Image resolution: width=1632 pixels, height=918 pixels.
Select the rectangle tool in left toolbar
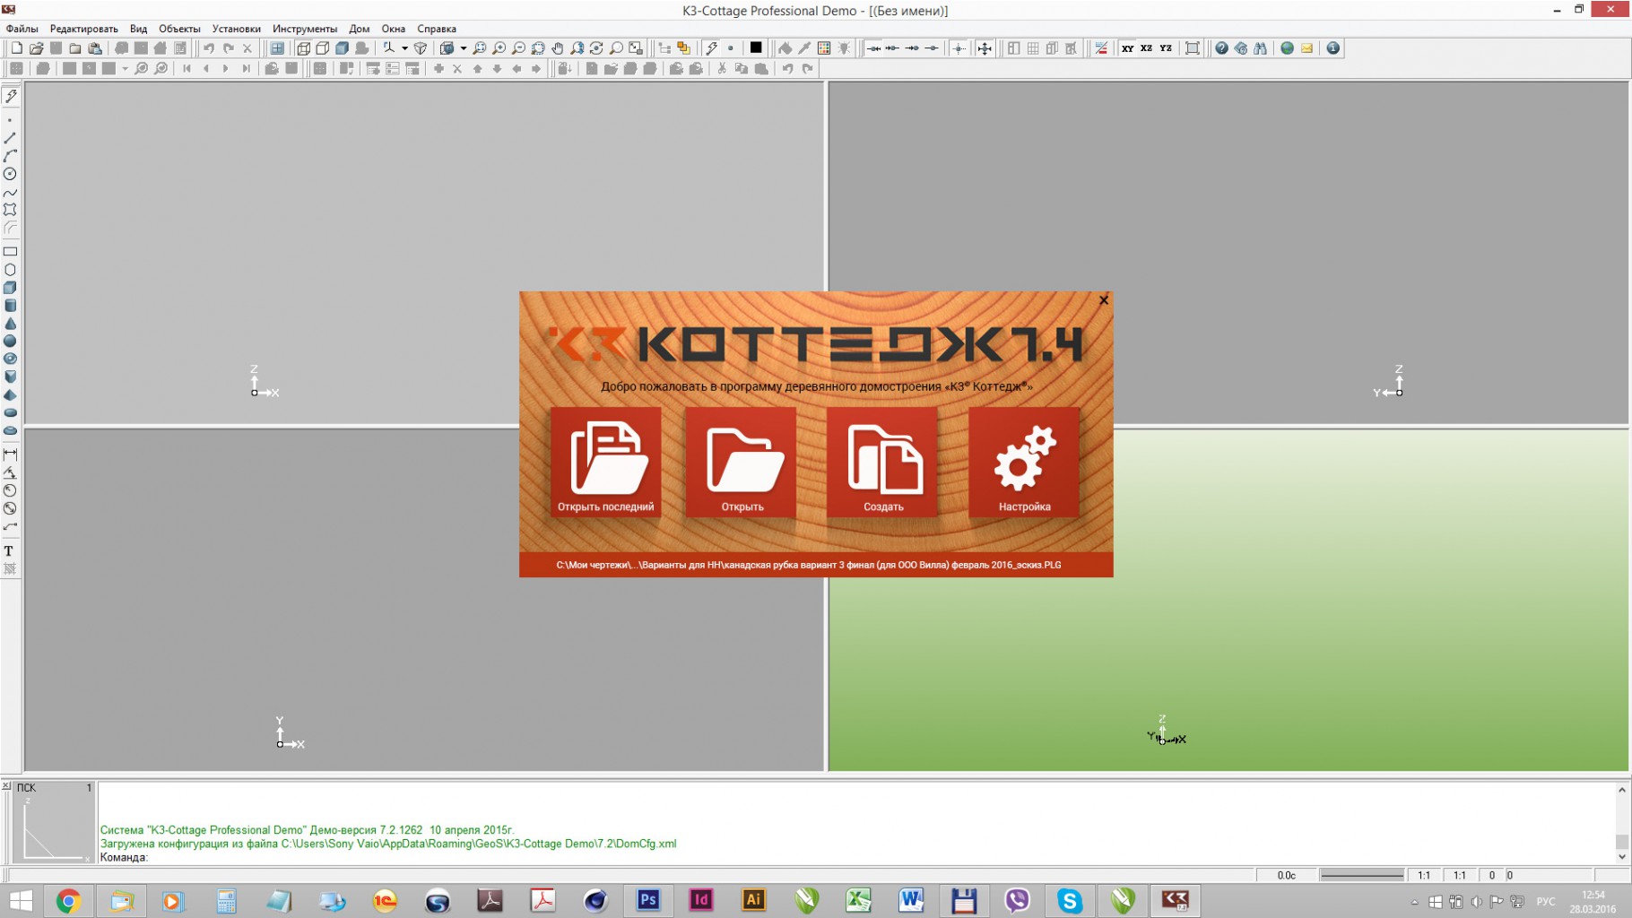10,252
